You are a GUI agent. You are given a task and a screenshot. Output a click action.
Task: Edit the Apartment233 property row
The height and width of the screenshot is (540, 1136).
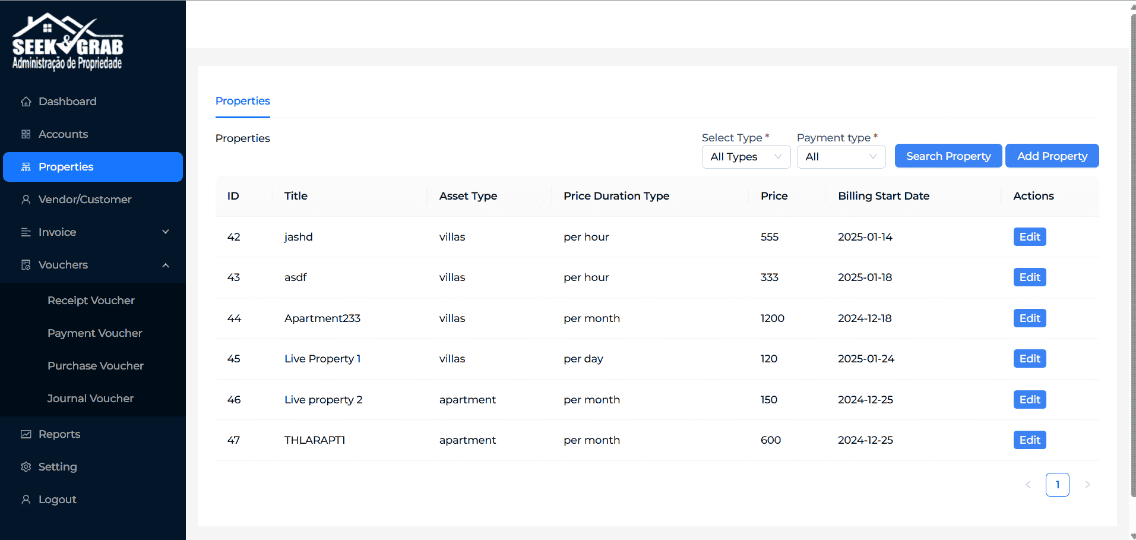pyautogui.click(x=1029, y=318)
